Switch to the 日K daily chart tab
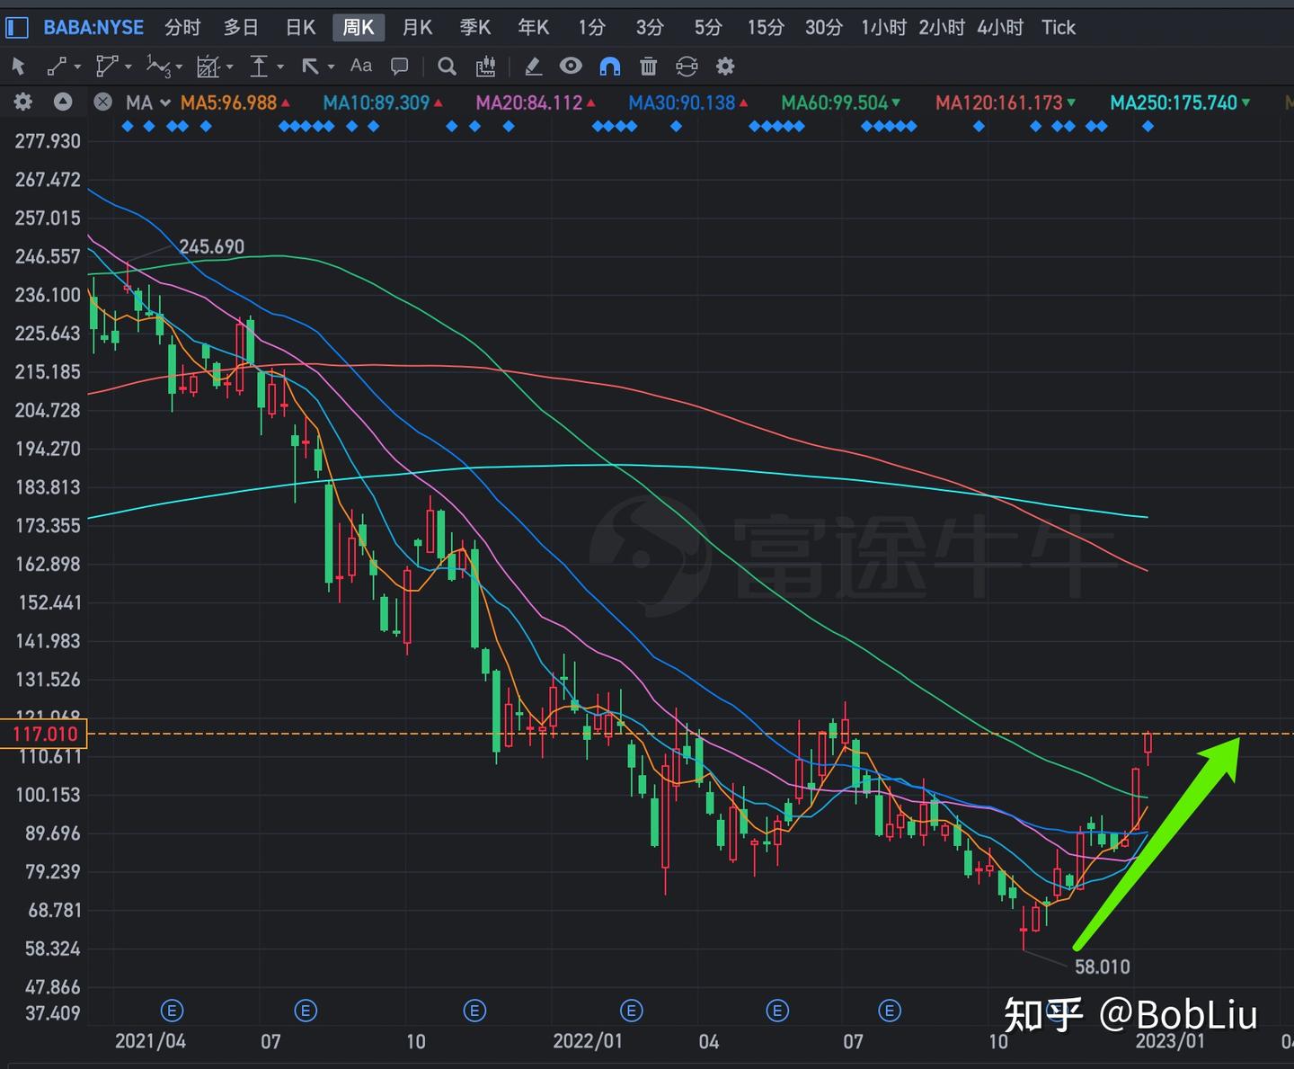 (299, 27)
